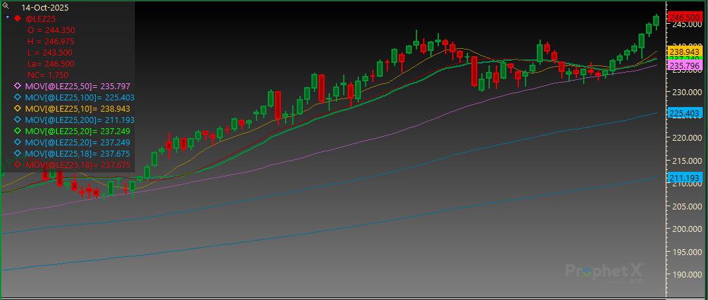Click the orange 238.943 price tag on axis

(x=685, y=51)
